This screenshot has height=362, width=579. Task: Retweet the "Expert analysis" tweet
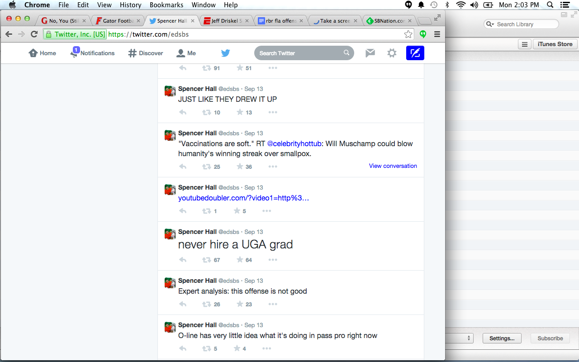(x=206, y=304)
